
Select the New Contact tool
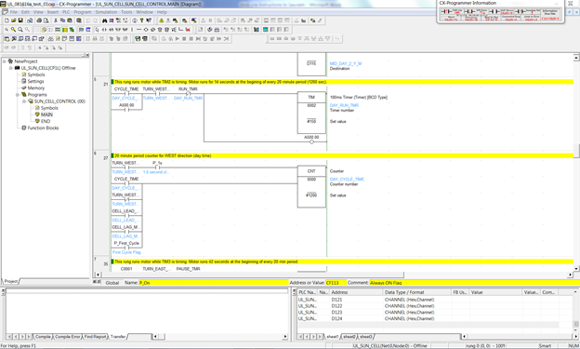click(x=104, y=30)
